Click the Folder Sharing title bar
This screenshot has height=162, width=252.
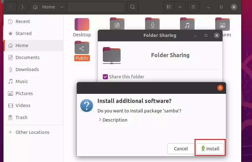[160, 35]
